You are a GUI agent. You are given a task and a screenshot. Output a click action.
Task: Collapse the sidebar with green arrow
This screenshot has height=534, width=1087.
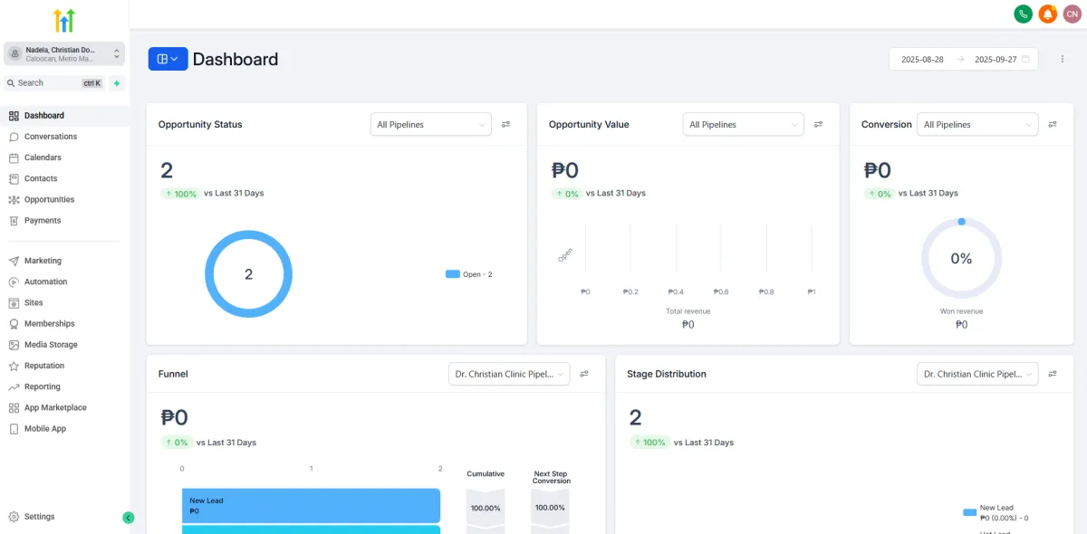[x=129, y=518]
